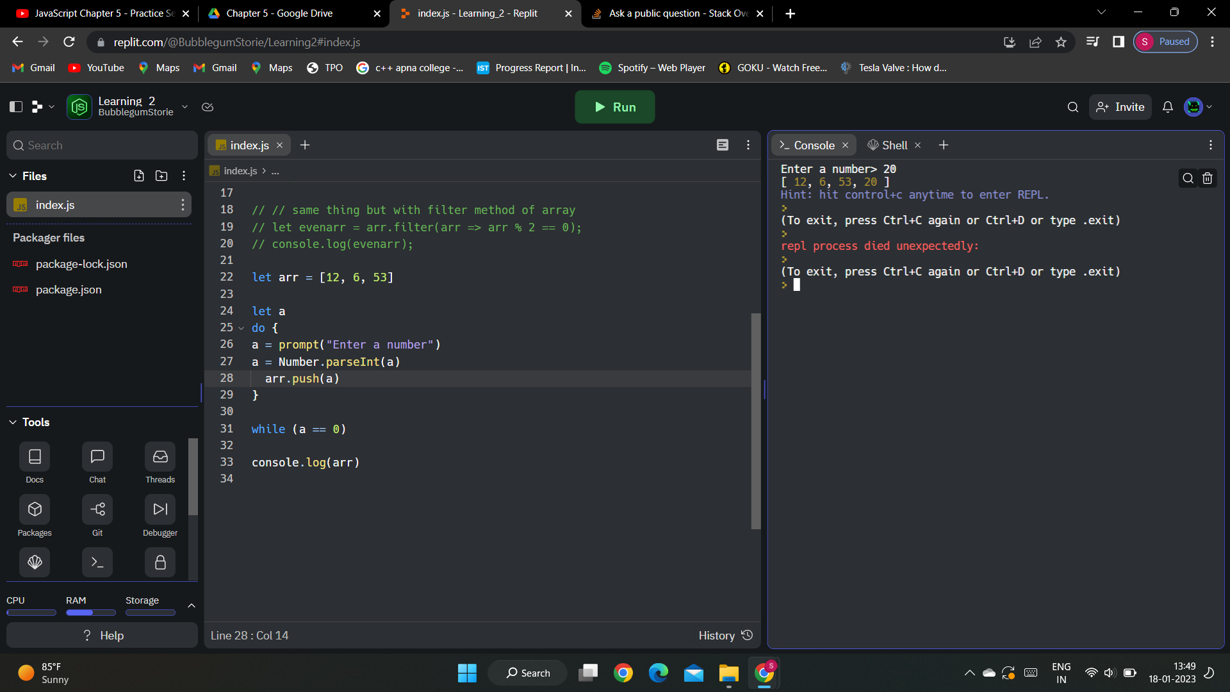Open File Explorer from the taskbar
The height and width of the screenshot is (692, 1230).
click(728, 673)
